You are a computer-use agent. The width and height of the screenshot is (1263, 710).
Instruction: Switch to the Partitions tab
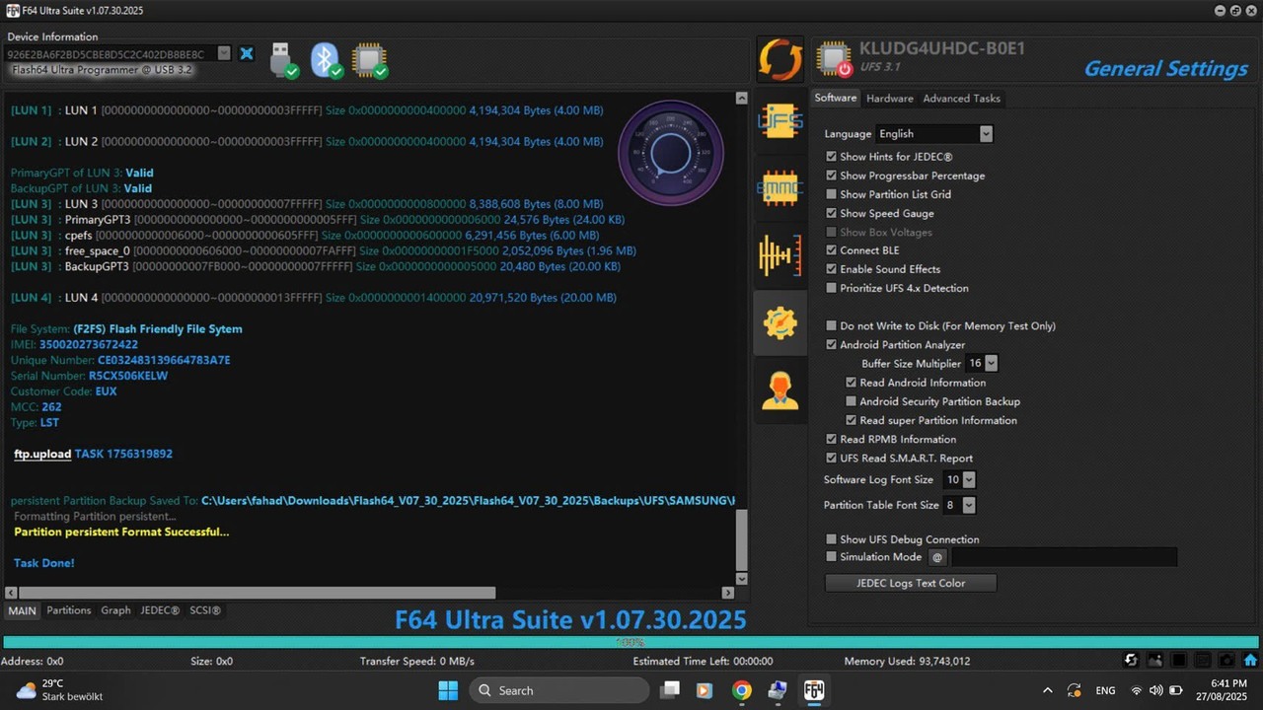[x=69, y=610]
